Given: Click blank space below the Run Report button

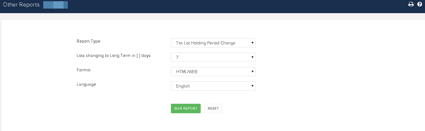Looking at the screenshot, I should coord(186,122).
